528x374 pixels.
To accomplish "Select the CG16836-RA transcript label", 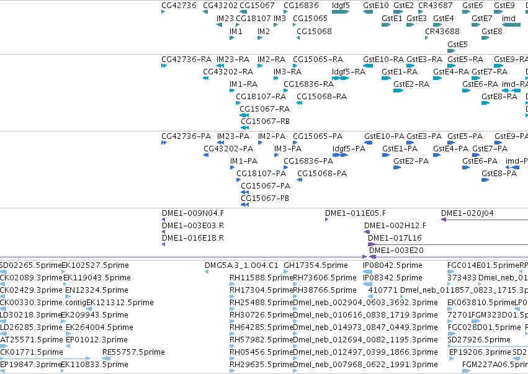I will (309, 84).
